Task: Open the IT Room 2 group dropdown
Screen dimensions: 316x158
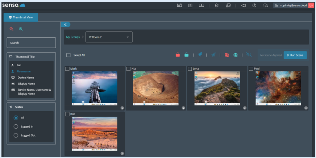Action: coord(109,37)
